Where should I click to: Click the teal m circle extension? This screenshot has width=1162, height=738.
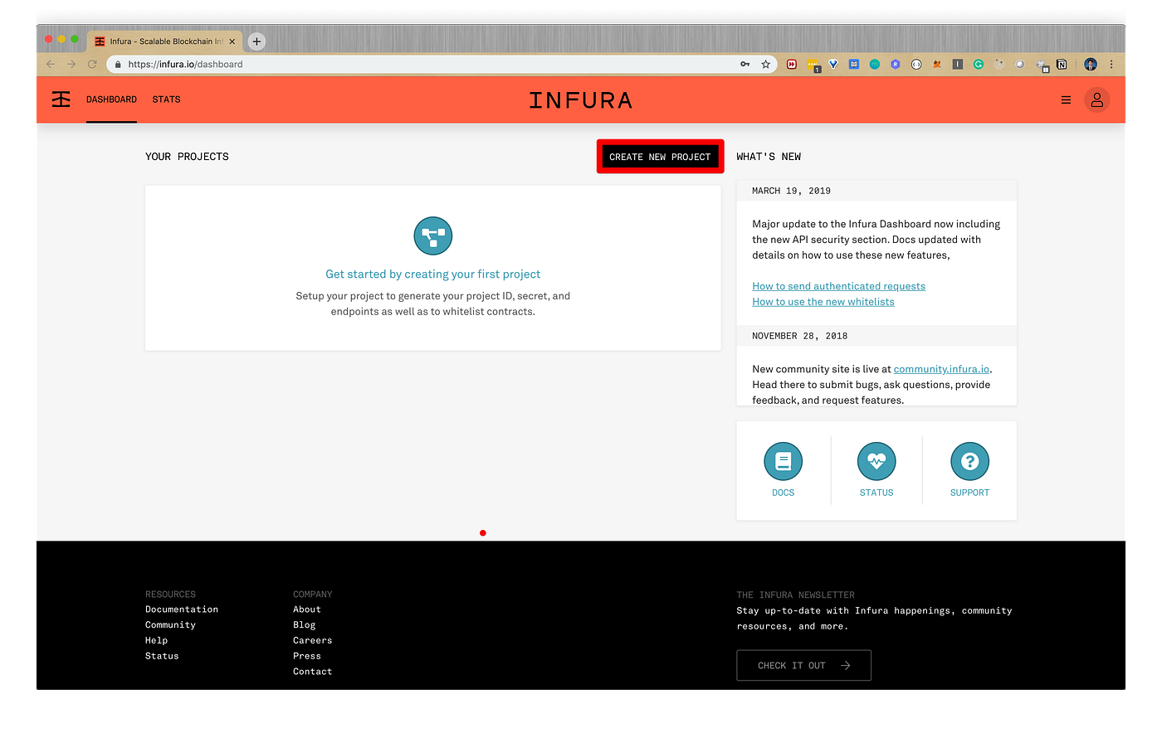[875, 64]
